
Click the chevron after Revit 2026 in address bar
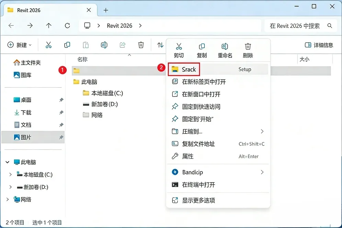tap(140, 26)
